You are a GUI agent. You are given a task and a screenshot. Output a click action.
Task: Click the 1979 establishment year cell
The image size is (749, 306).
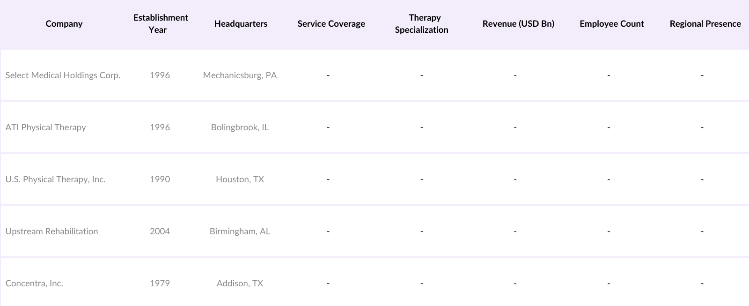[160, 284]
